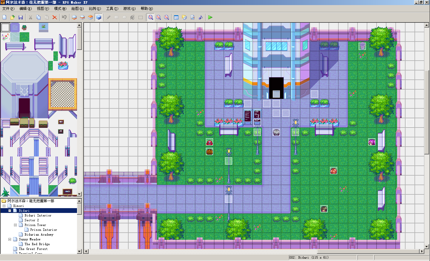Open the 工具(T) menu
Screen dimensions: 430x261
coord(112,9)
